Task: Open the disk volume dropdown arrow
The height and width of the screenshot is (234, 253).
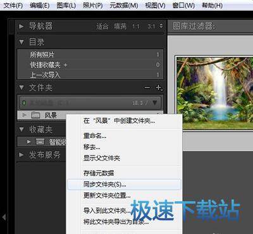Action: click(x=155, y=102)
